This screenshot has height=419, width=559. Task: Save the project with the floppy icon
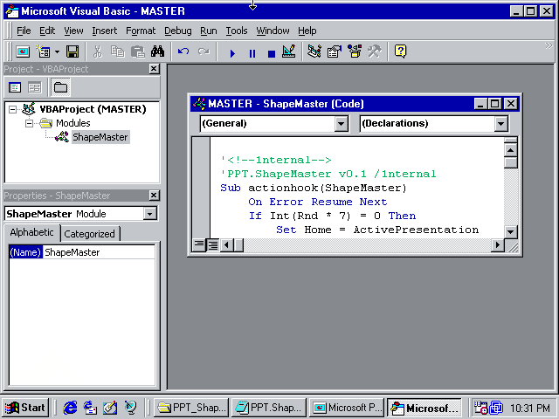coord(72,52)
